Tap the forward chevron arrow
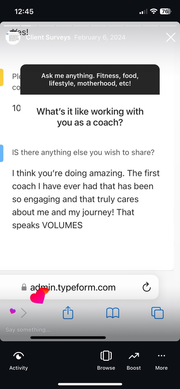Screen dimensions: 180x389 [24, 313]
